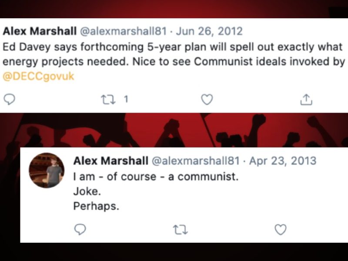Viewport: 348px width, 261px height.
Task: Click the retweet count of 1
Action: [x=126, y=100]
